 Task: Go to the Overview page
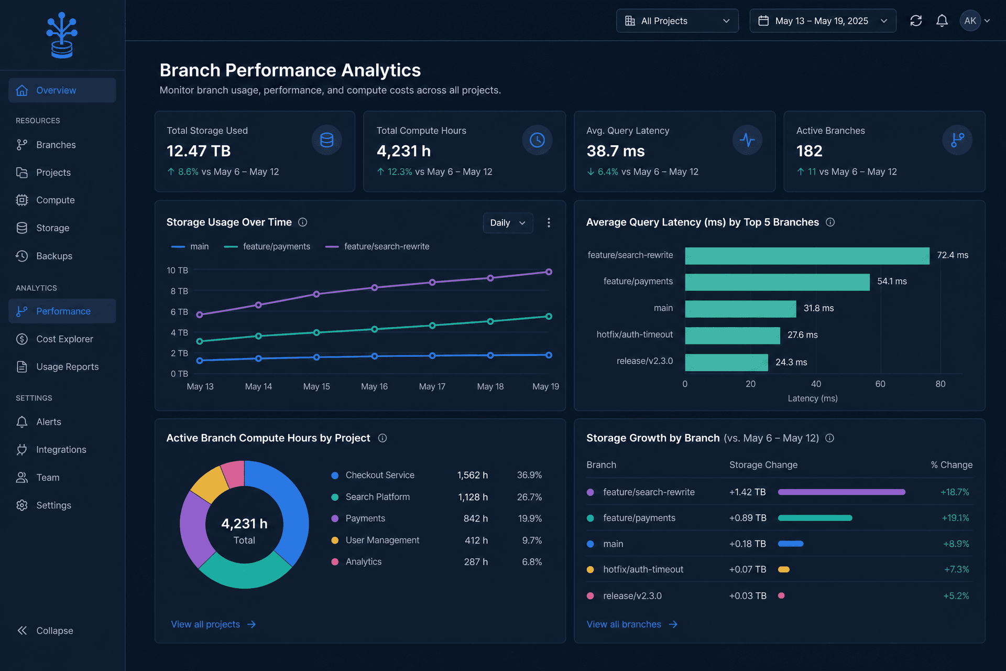[x=62, y=90]
